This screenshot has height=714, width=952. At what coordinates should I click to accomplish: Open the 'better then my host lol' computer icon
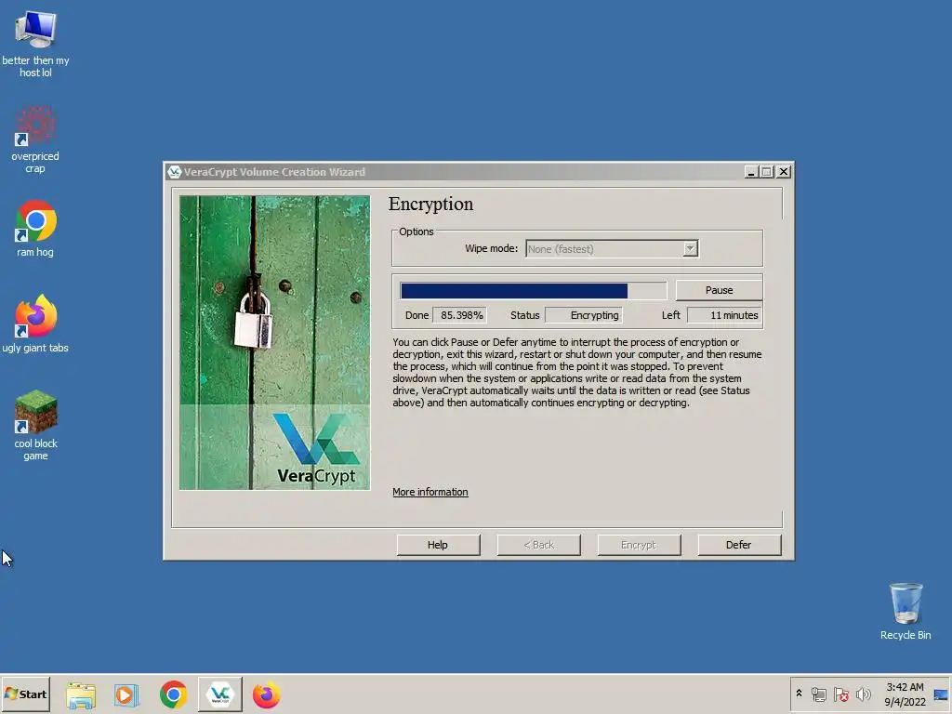(x=35, y=45)
